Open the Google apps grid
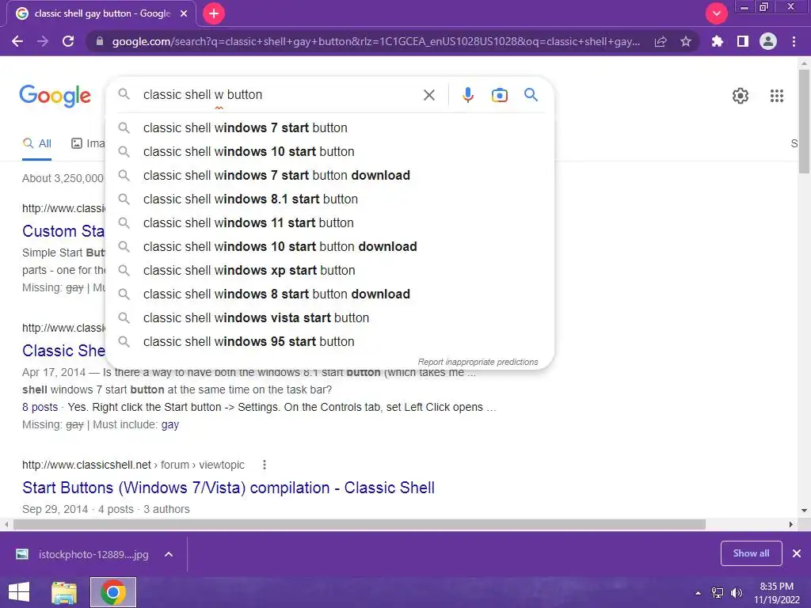The image size is (811, 608). [x=776, y=96]
